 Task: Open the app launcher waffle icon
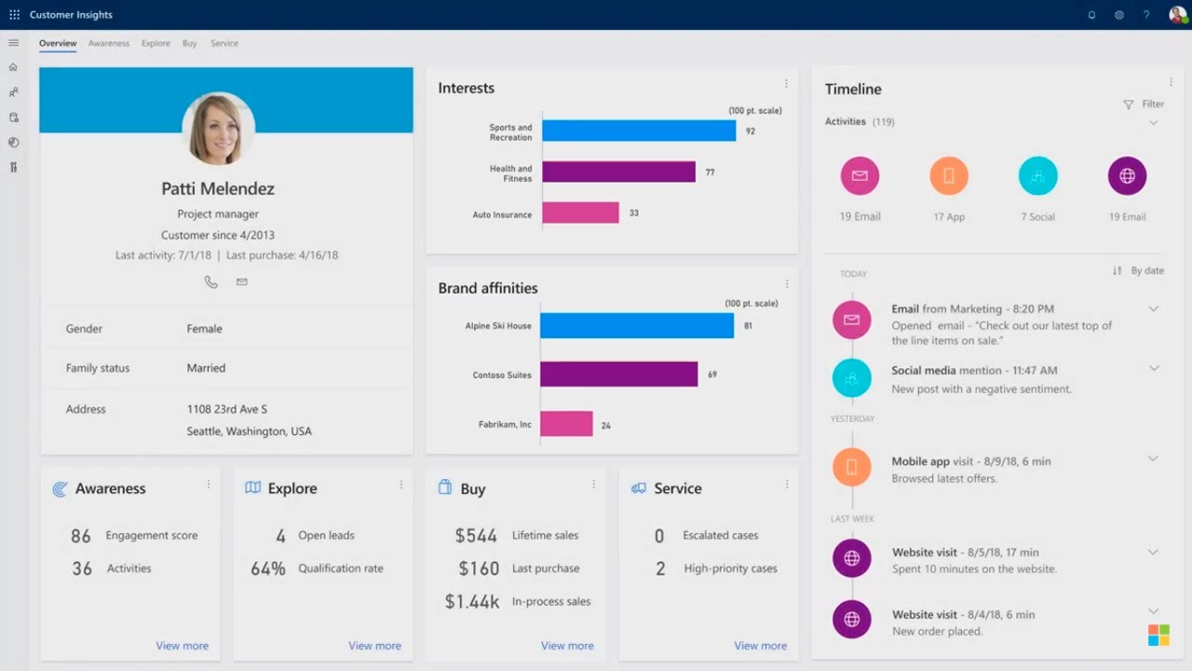pyautogui.click(x=14, y=15)
